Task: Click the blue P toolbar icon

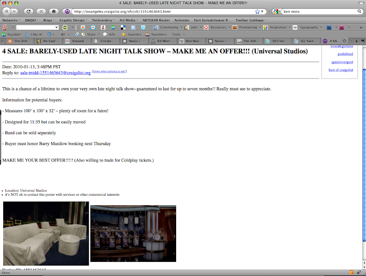Action: click(x=133, y=27)
